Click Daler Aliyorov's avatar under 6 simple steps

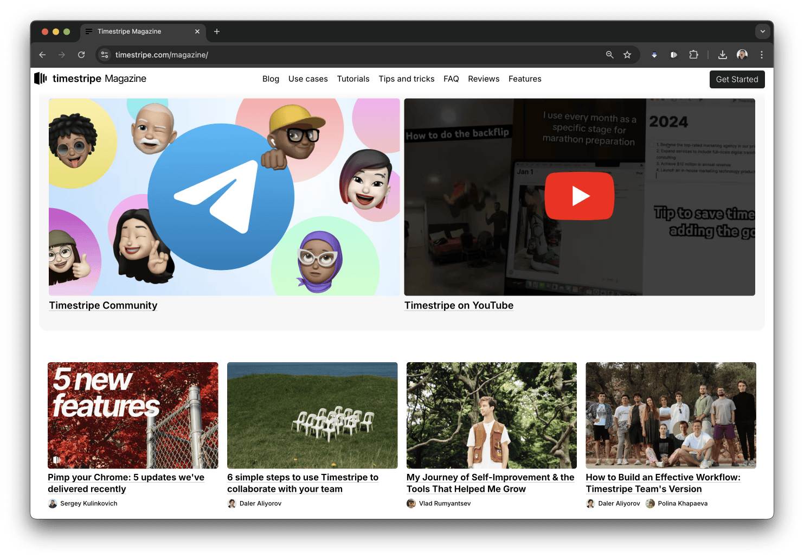232,504
